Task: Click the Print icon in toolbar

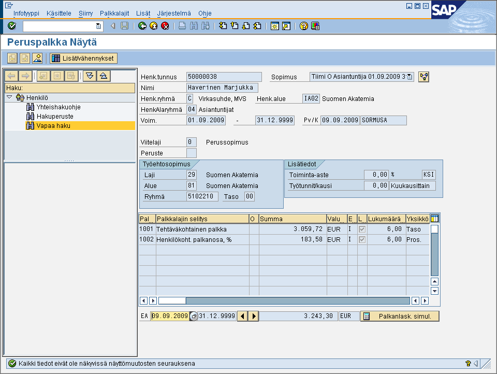Action: (182, 26)
